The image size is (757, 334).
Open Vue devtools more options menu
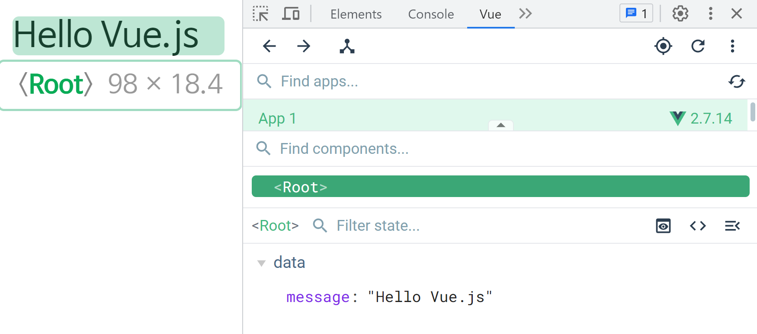pyautogui.click(x=732, y=46)
